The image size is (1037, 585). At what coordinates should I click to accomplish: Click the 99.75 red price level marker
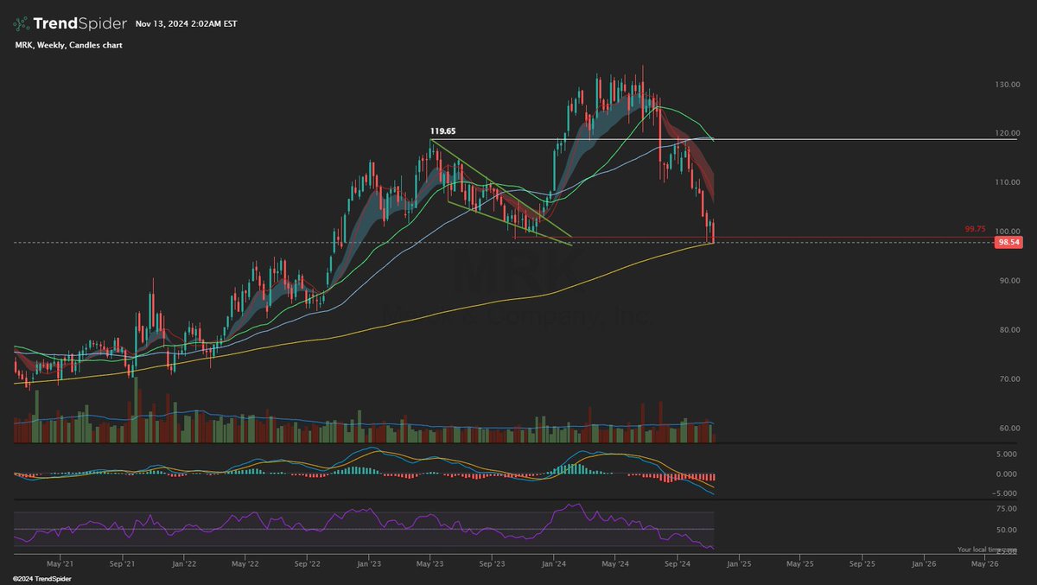[x=975, y=228]
